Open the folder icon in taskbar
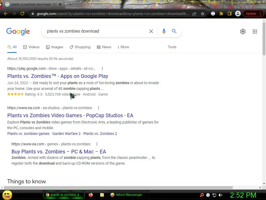Screen dimensions: 266x200 click(102, 195)
